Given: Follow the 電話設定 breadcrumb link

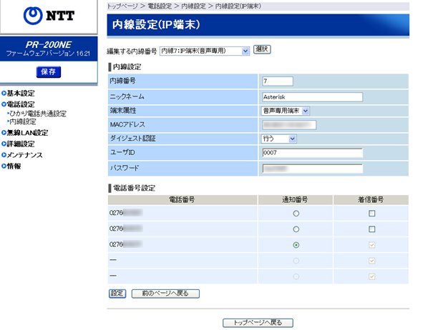Looking at the screenshot, I should tap(160, 6).
